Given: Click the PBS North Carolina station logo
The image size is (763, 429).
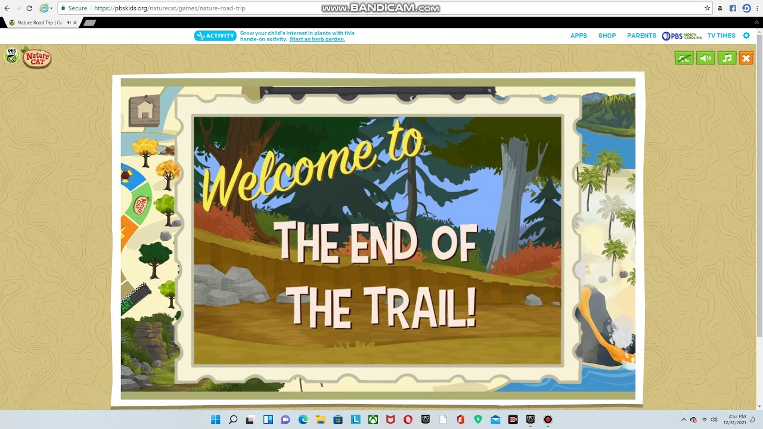Looking at the screenshot, I should click(x=682, y=36).
